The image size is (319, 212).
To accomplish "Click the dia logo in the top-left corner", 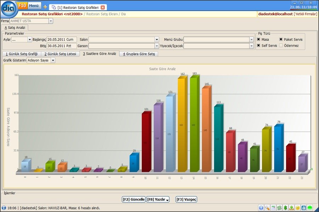I will (9, 9).
